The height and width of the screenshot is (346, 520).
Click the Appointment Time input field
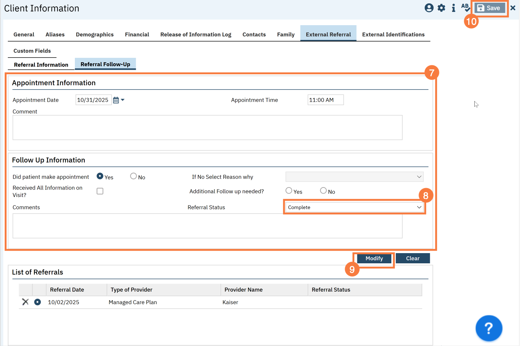point(325,100)
